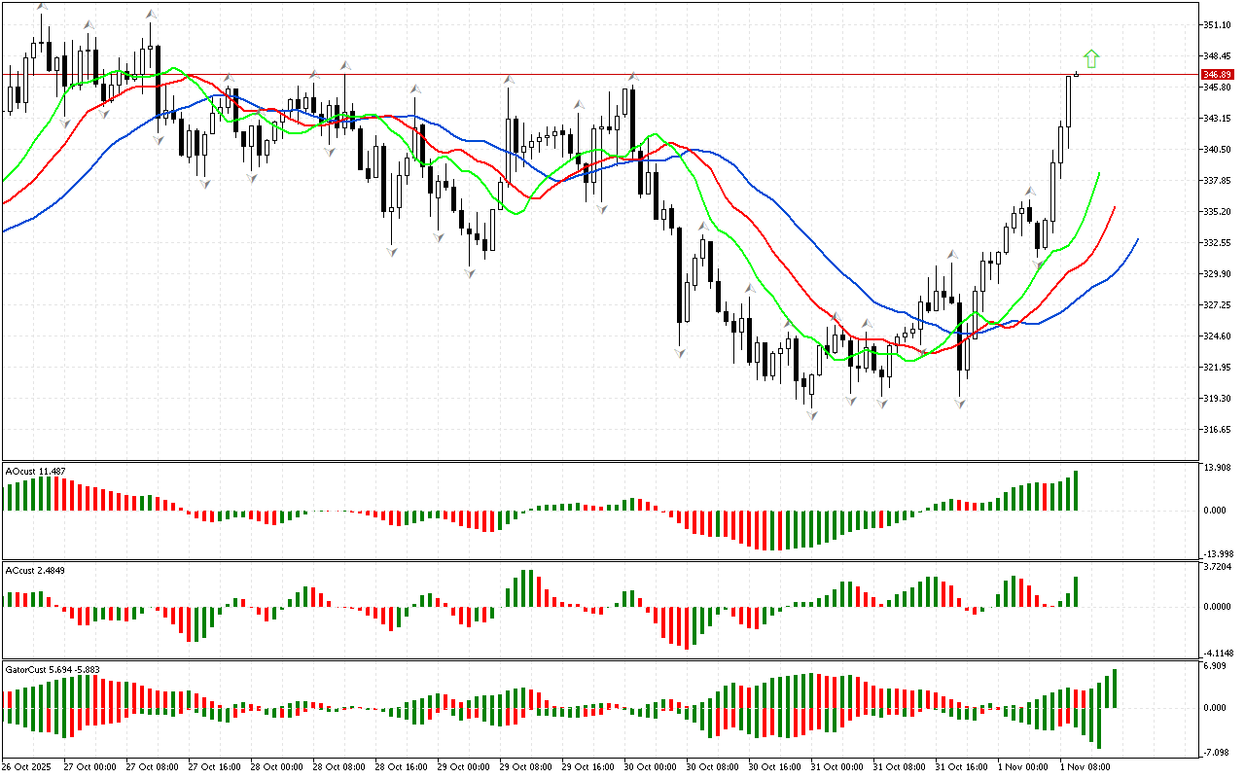Select the right end of the green Alligator line
The width and height of the screenshot is (1245, 778).
point(1099,173)
